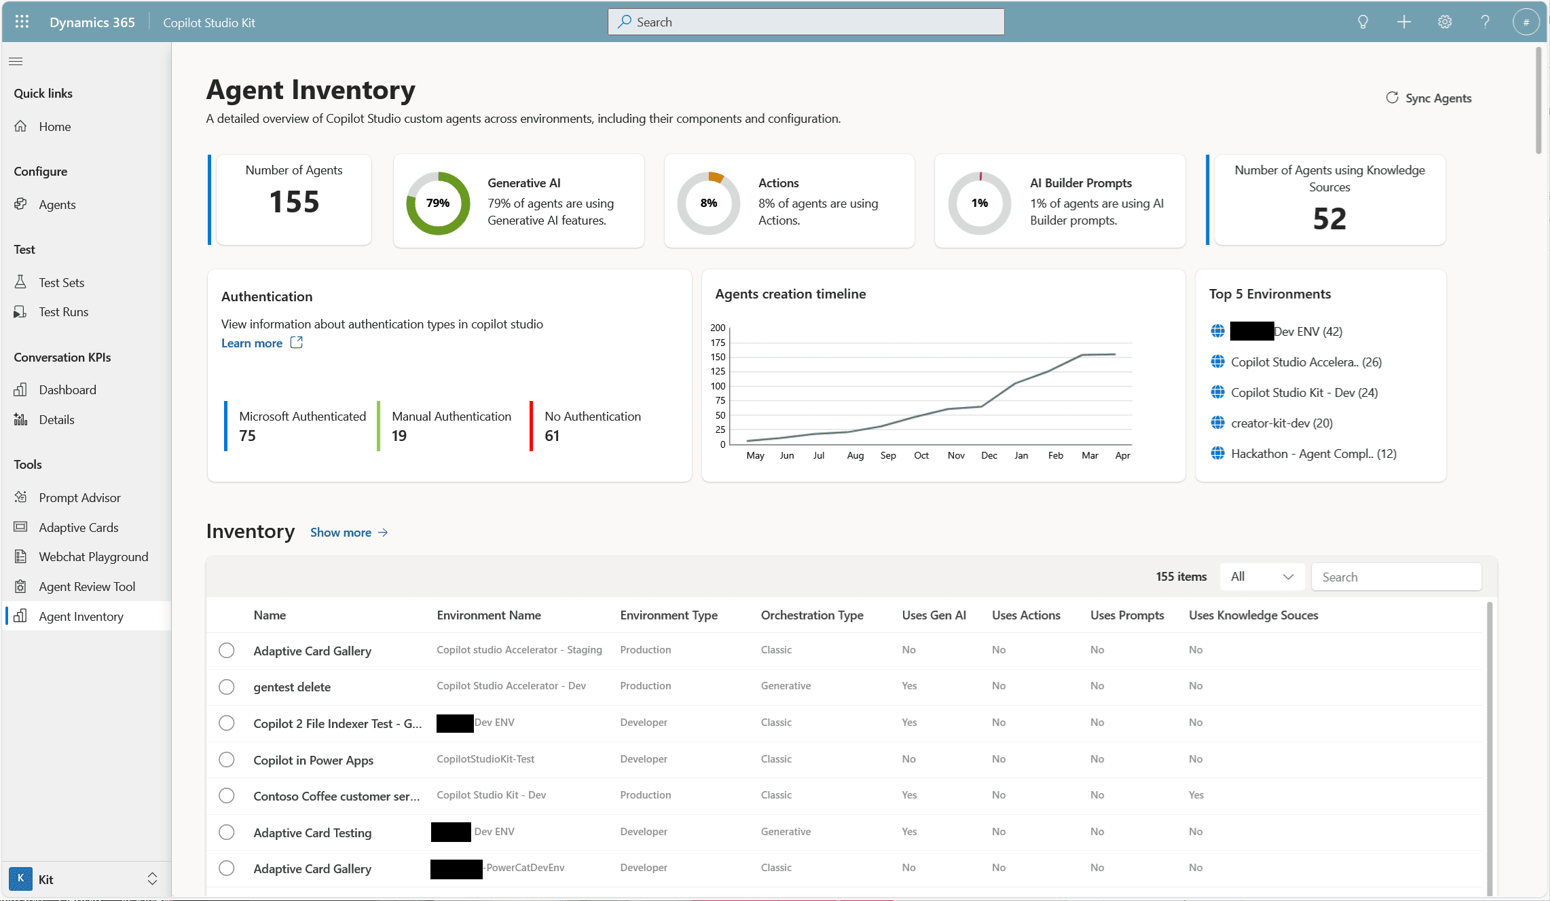Select the gentest delete row radio button
This screenshot has width=1550, height=901.
pyautogui.click(x=227, y=687)
